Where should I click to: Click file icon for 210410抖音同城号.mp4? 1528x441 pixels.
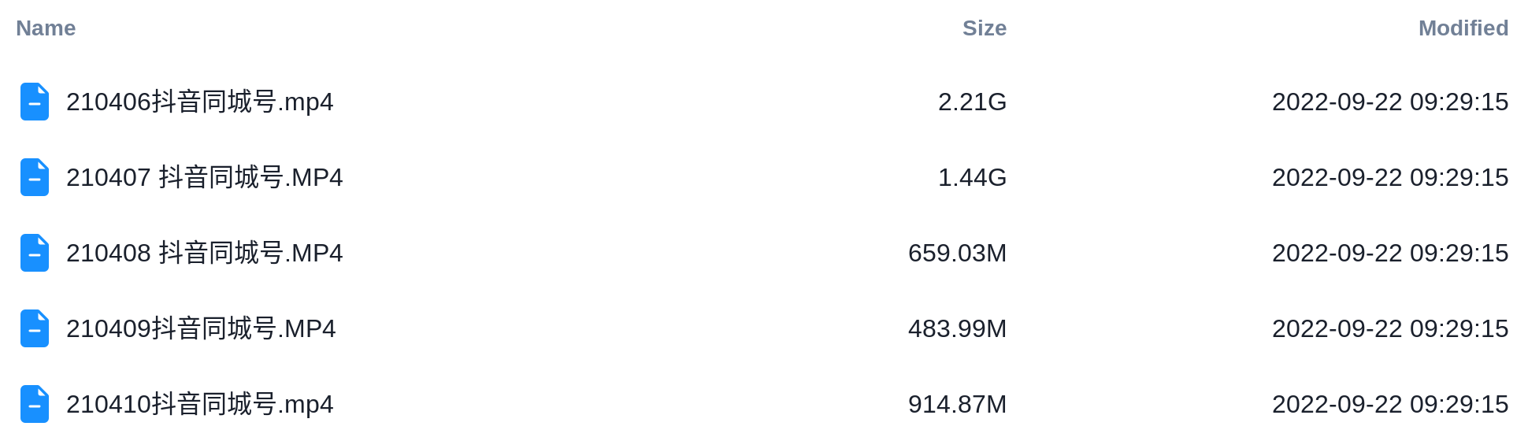(35, 404)
